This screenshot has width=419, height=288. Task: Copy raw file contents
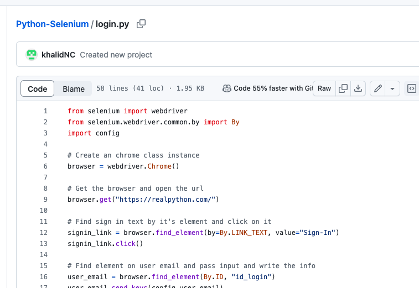coord(343,88)
